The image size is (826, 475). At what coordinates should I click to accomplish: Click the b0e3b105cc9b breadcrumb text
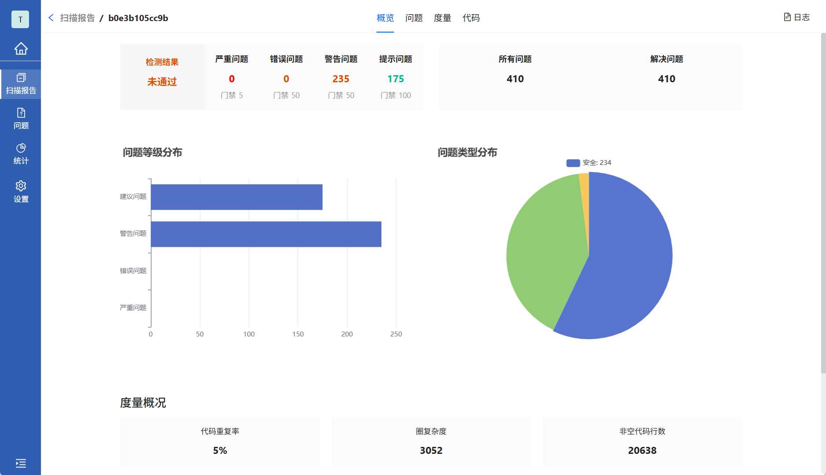click(138, 18)
